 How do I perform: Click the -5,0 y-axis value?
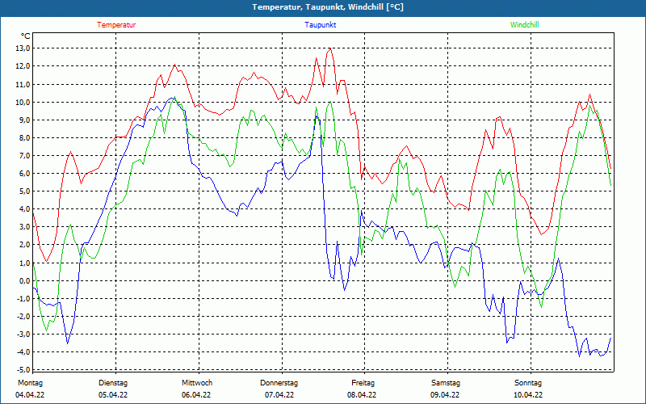tap(24, 370)
